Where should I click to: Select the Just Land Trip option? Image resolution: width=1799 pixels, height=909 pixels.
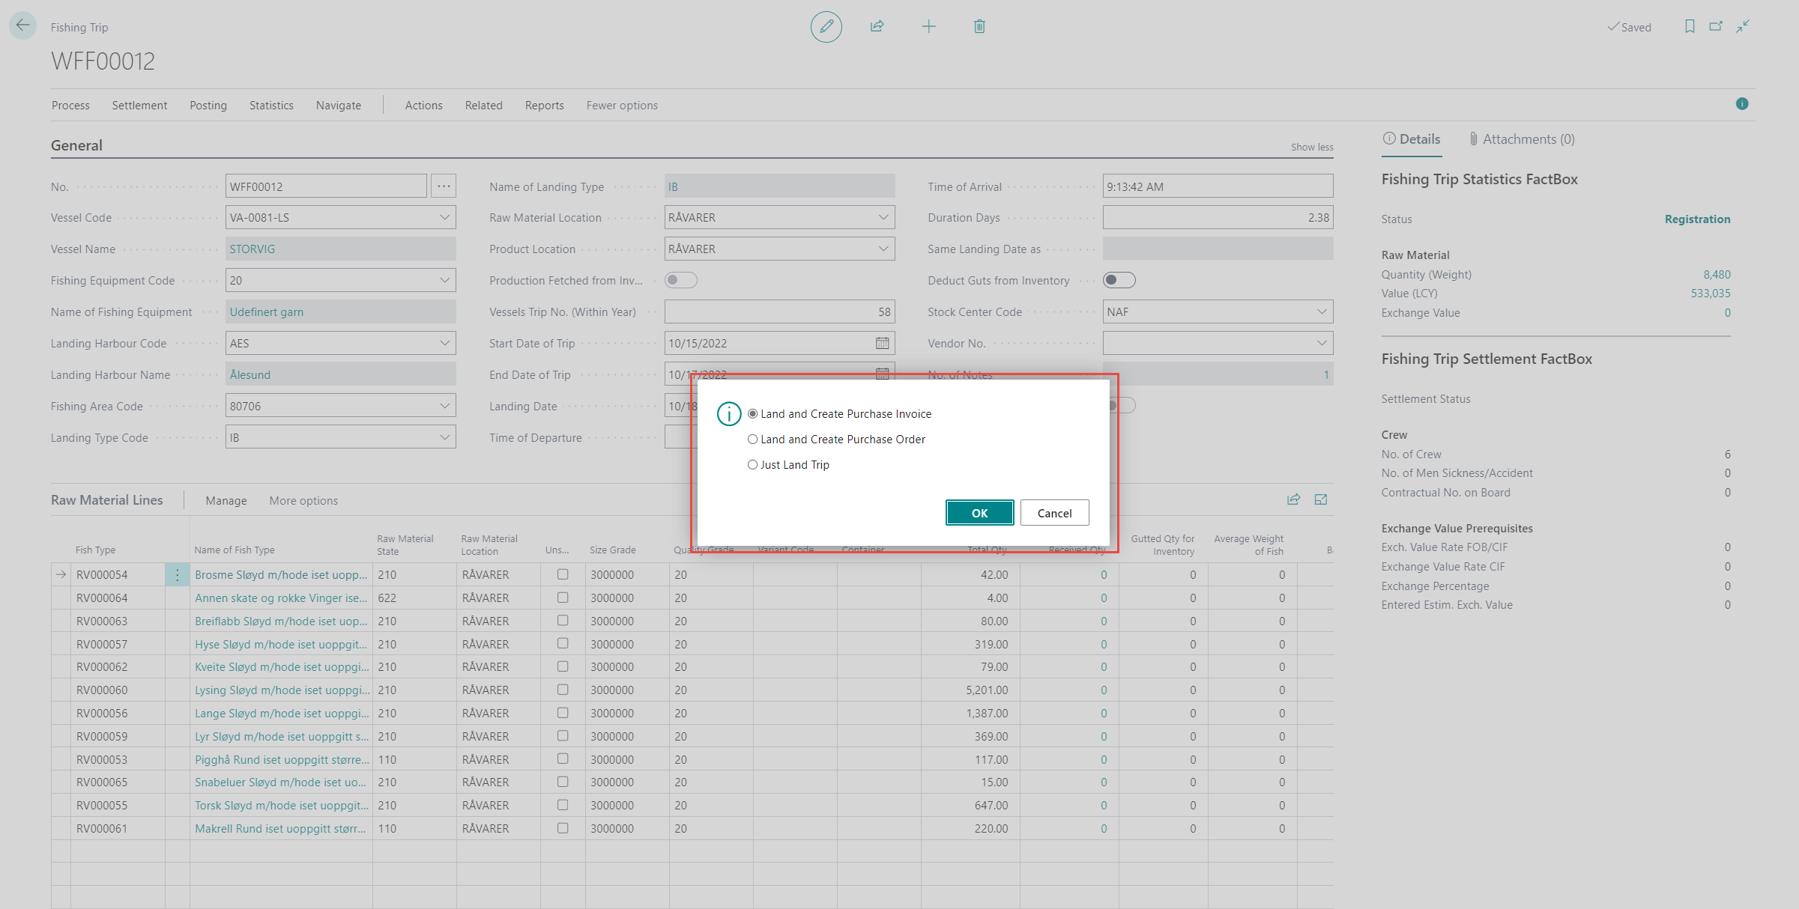(753, 465)
